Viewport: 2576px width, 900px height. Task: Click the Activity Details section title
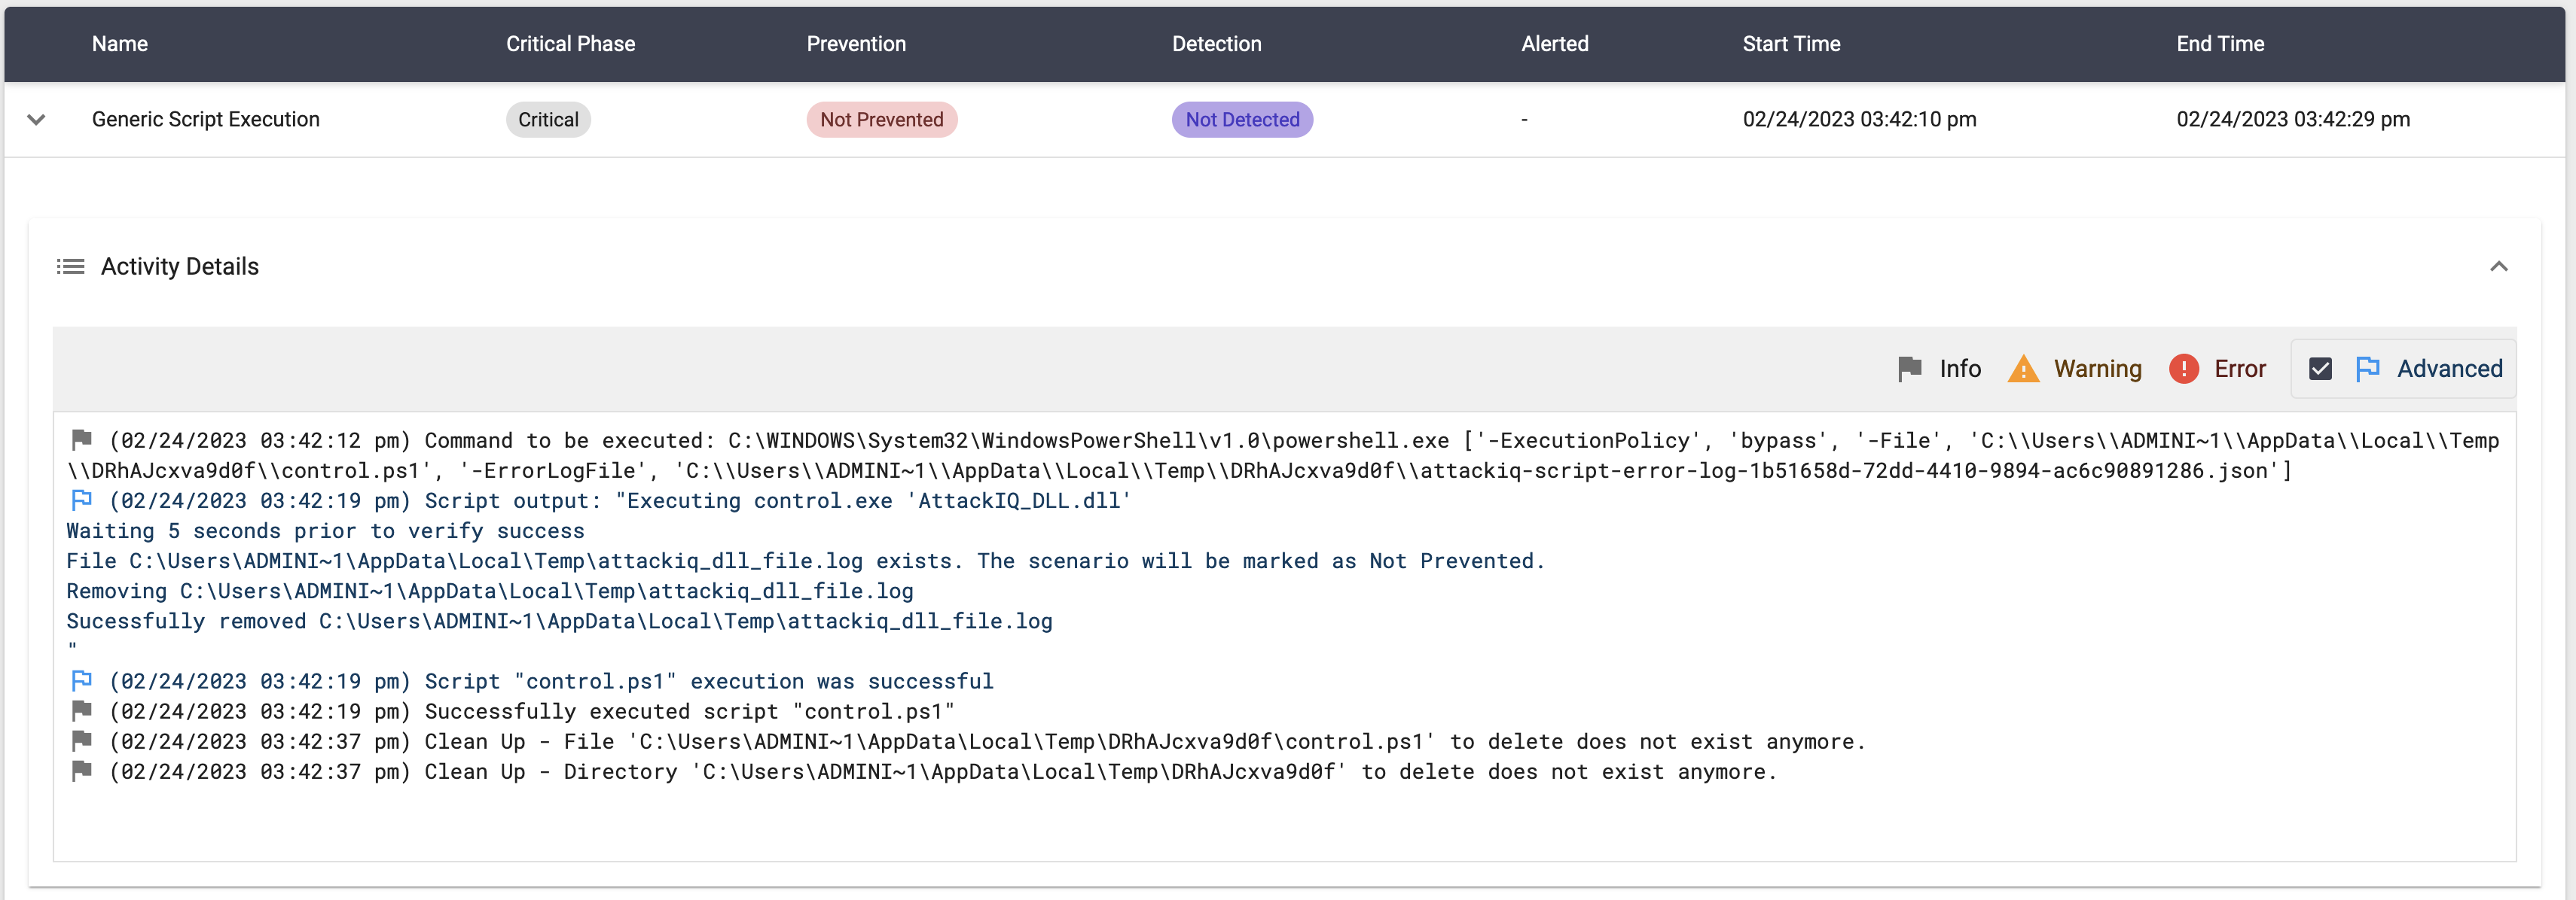coord(180,266)
